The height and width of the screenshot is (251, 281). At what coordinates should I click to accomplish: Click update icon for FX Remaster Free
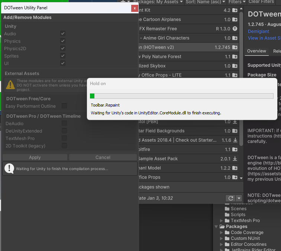coord(235,29)
